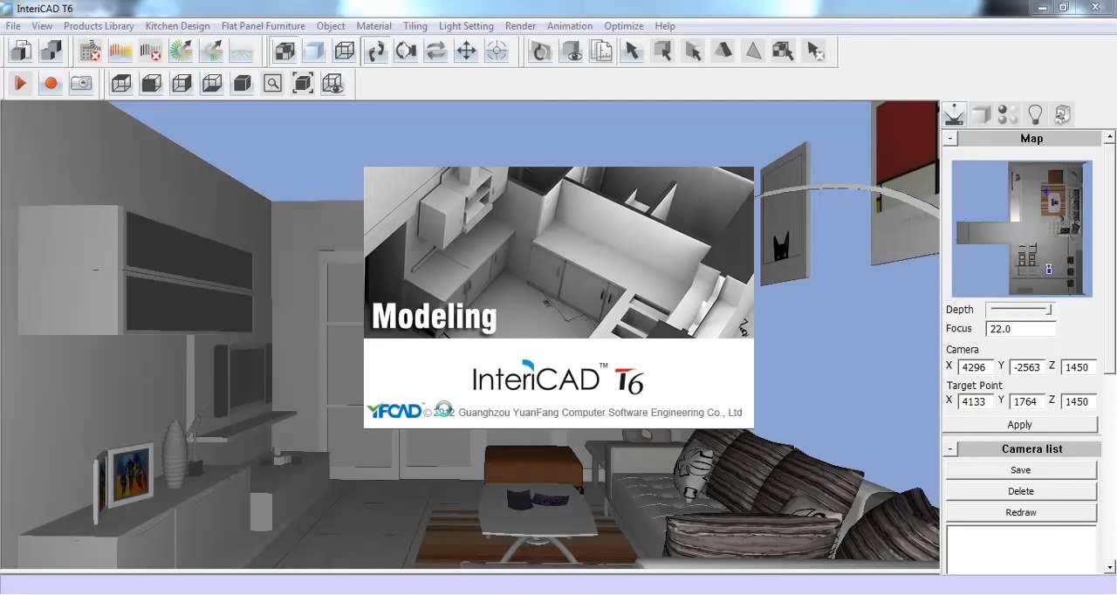Click the light blue shaded cube icon
The image size is (1117, 595).
(315, 51)
